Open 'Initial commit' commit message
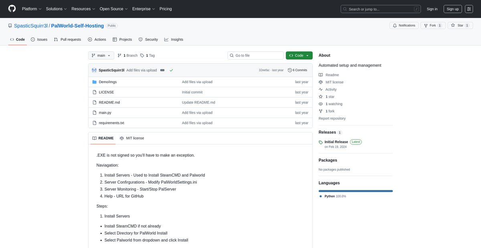481x248 pixels. tap(192, 92)
